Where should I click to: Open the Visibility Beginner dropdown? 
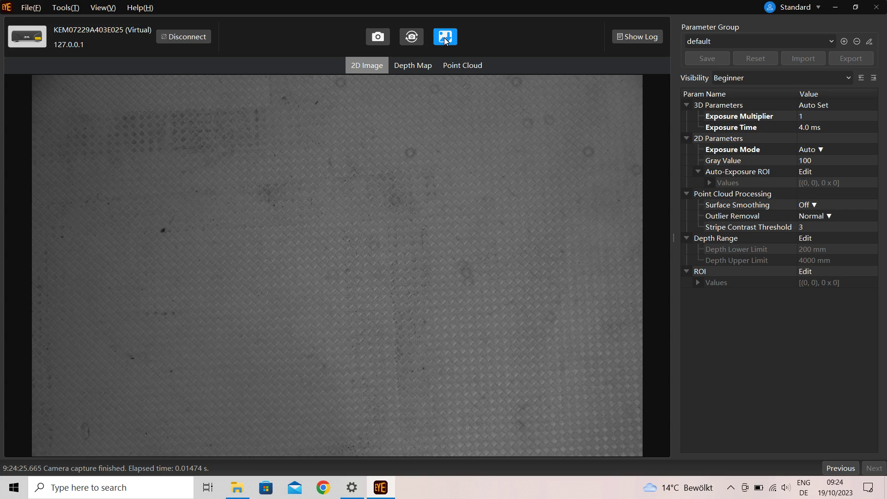click(782, 78)
